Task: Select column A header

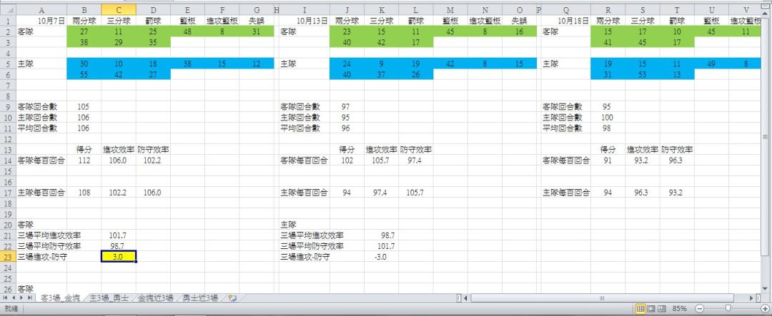Action: (x=41, y=10)
